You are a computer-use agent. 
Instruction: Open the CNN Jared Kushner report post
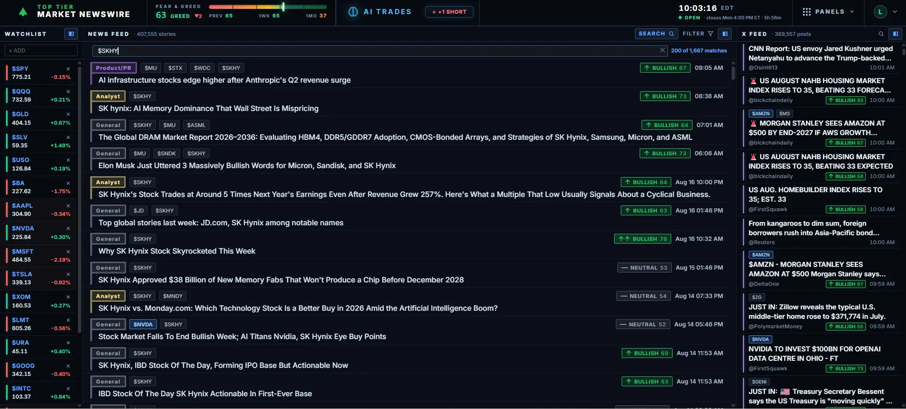tap(821, 53)
